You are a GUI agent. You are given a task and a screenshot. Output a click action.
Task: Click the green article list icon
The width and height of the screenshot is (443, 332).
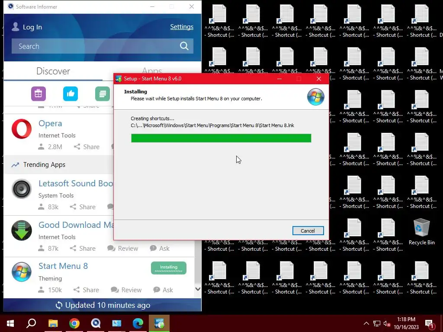click(102, 94)
